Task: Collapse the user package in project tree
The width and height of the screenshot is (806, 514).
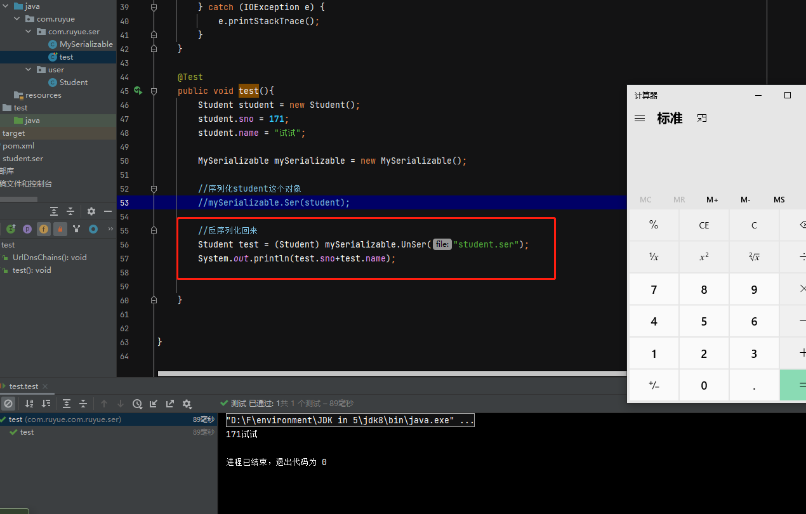Action: 29,69
